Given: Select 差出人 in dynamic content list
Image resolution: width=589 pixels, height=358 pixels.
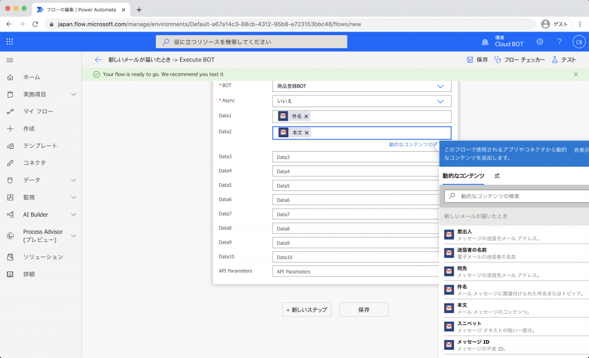Looking at the screenshot, I should click(x=517, y=234).
